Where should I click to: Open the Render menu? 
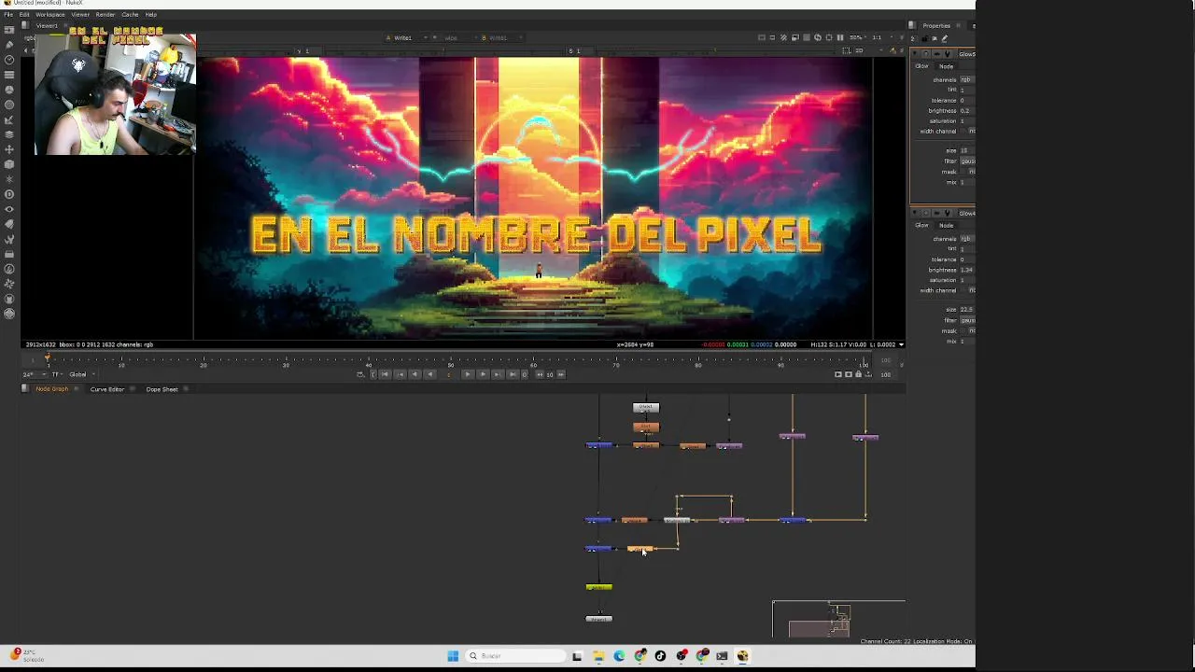coord(105,15)
